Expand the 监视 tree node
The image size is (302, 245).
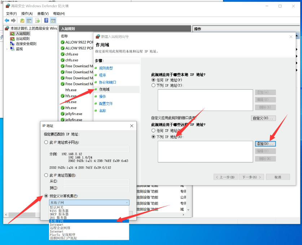(7, 49)
